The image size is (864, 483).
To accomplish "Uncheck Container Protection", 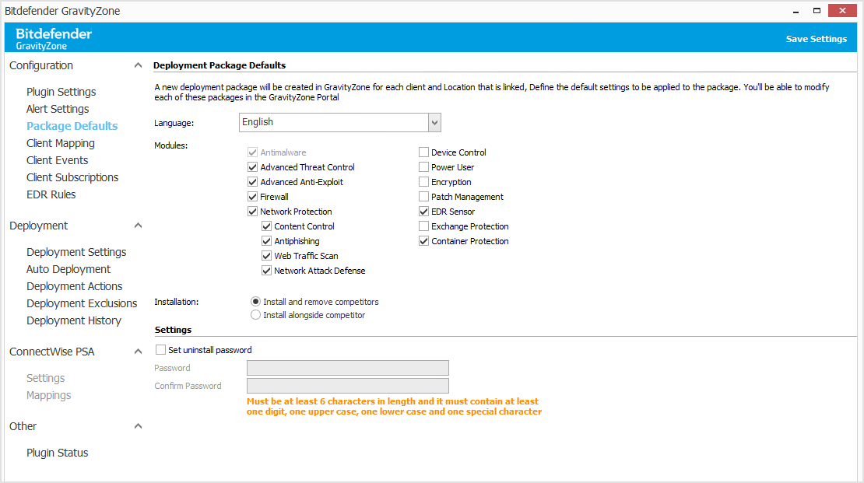I will tap(423, 240).
